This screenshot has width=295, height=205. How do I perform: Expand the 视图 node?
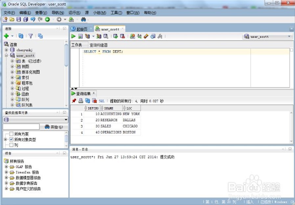tap(12, 66)
